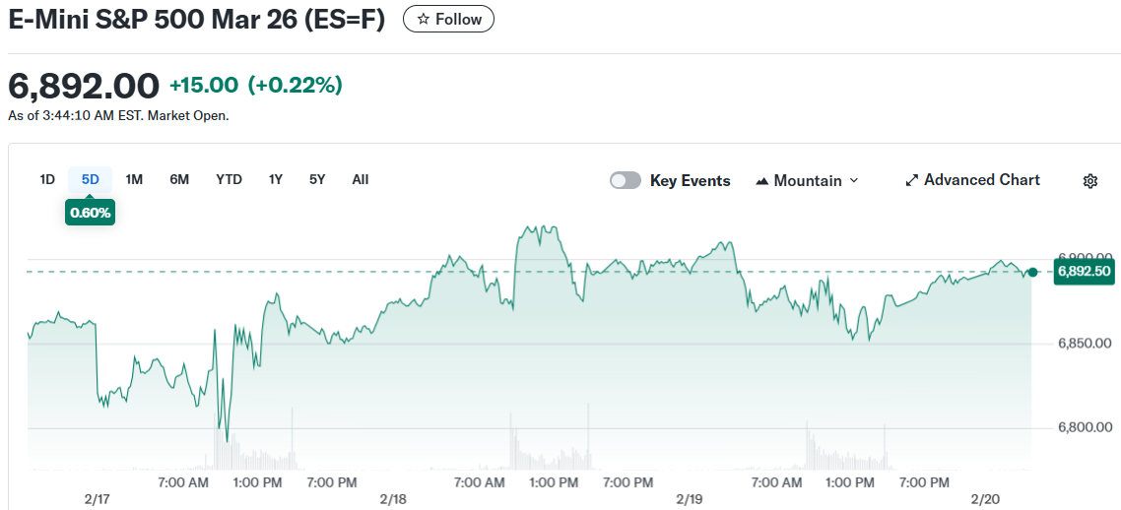Expand the Mountain chart type dropdown arrow
The image size is (1121, 510).
pos(853,181)
